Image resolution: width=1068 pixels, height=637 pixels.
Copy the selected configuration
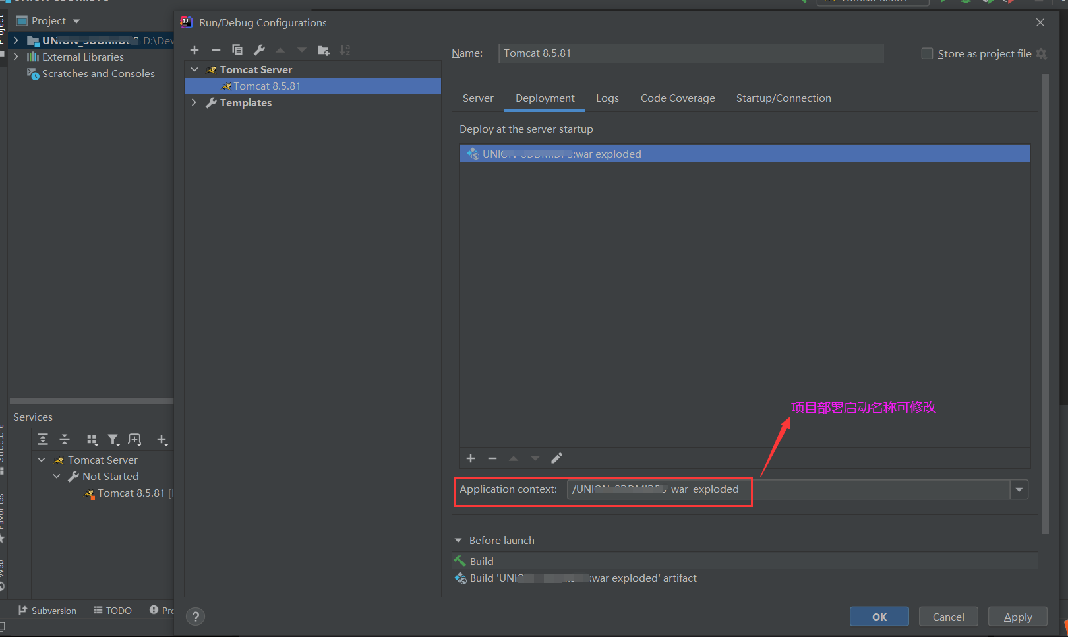click(x=237, y=50)
